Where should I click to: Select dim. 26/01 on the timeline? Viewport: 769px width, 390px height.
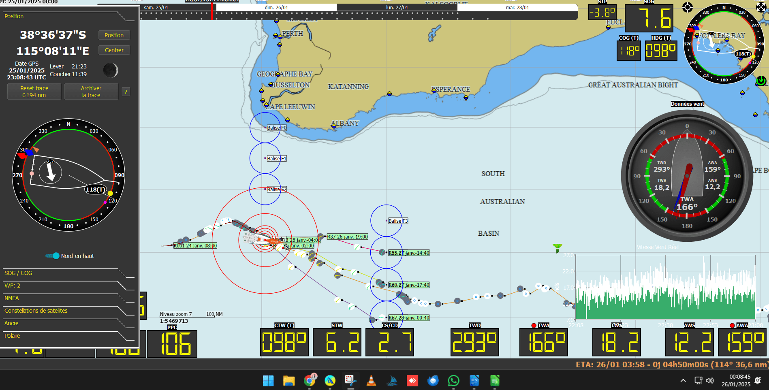(276, 7)
